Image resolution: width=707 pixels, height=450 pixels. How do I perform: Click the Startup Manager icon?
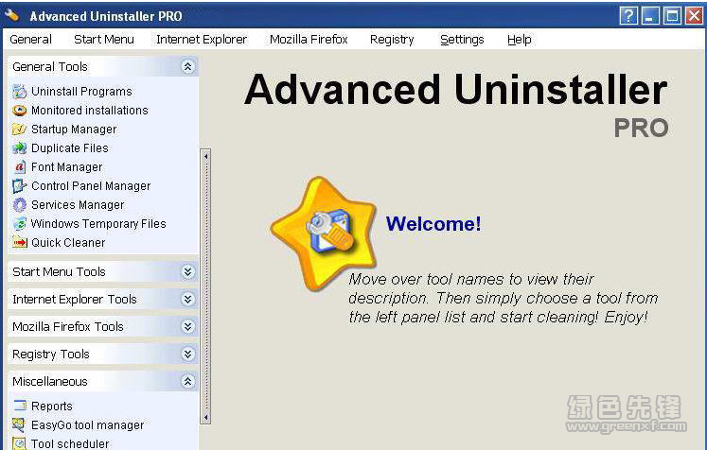coord(19,130)
